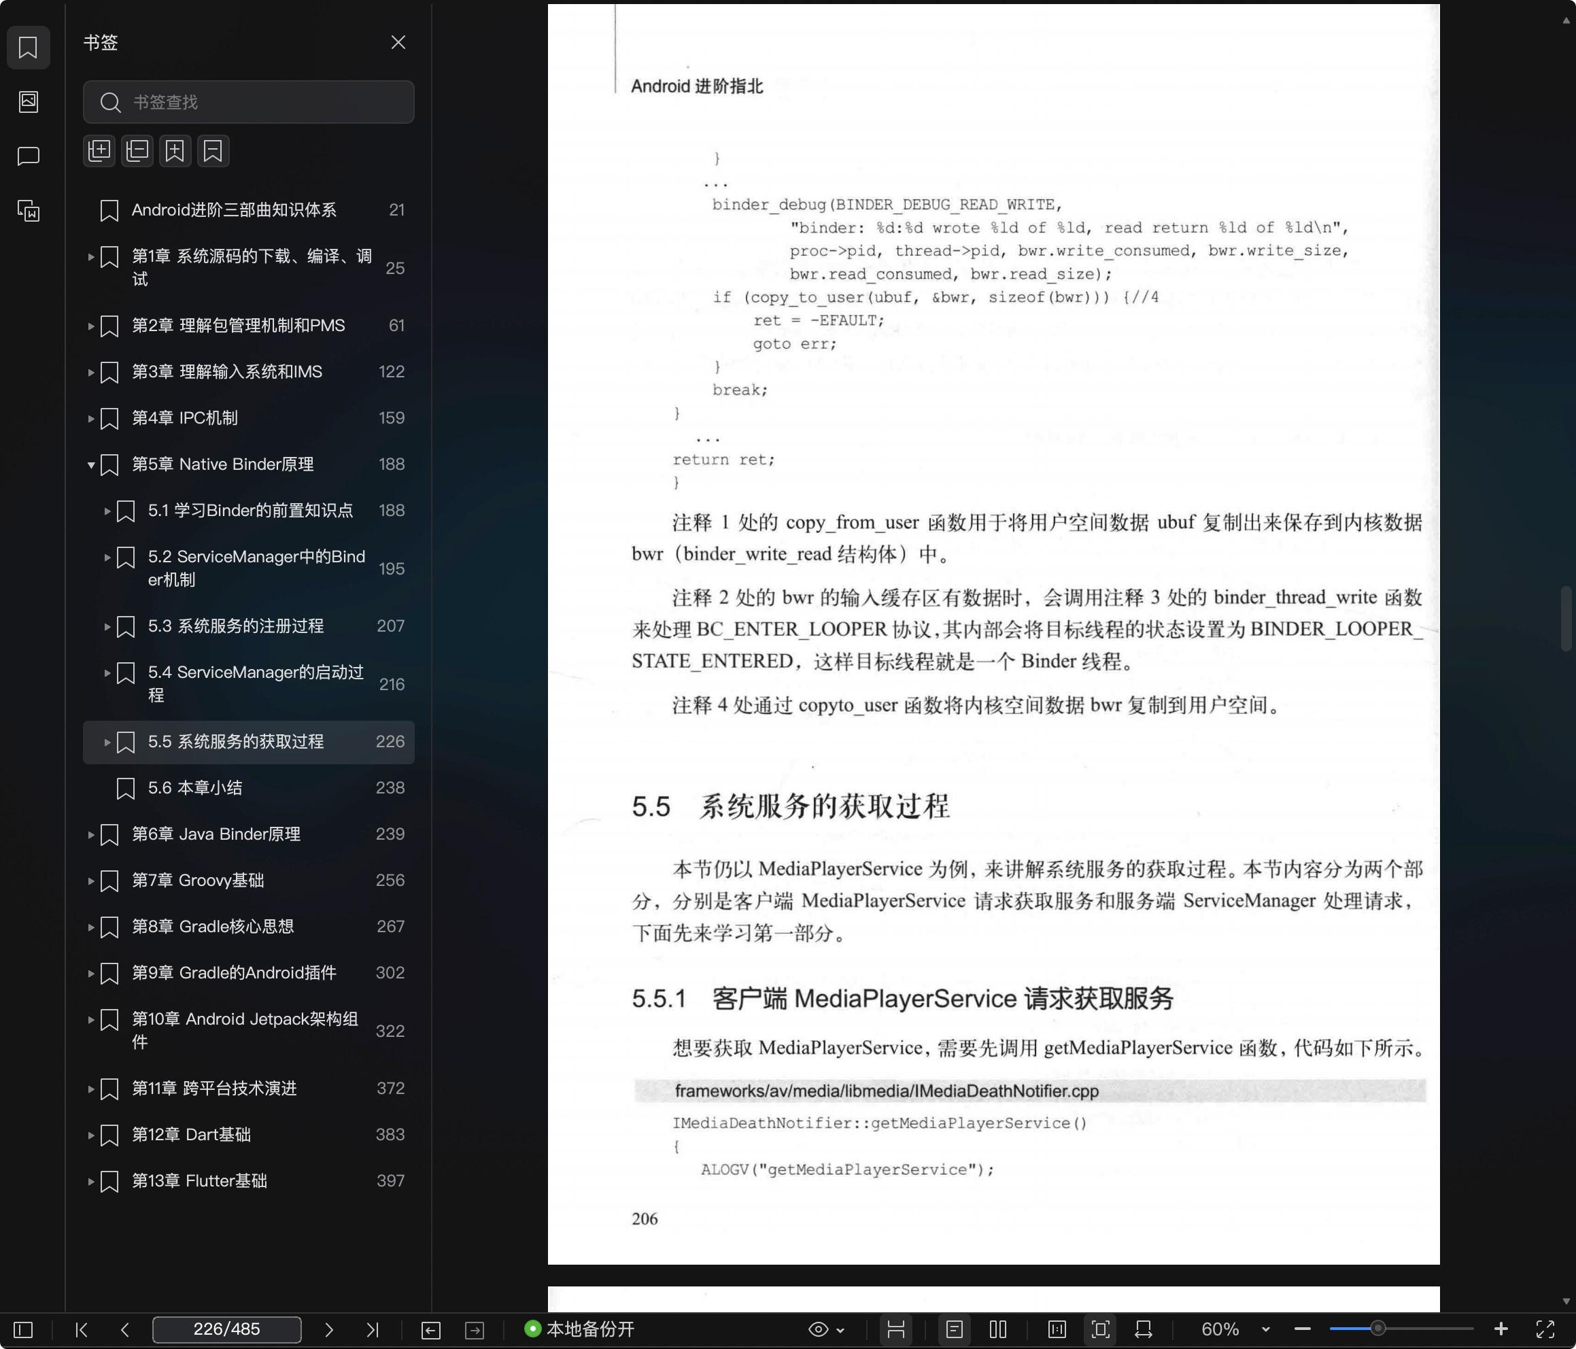Click the scroll down arrow of document
The image size is (1576, 1349).
coord(1566,1302)
